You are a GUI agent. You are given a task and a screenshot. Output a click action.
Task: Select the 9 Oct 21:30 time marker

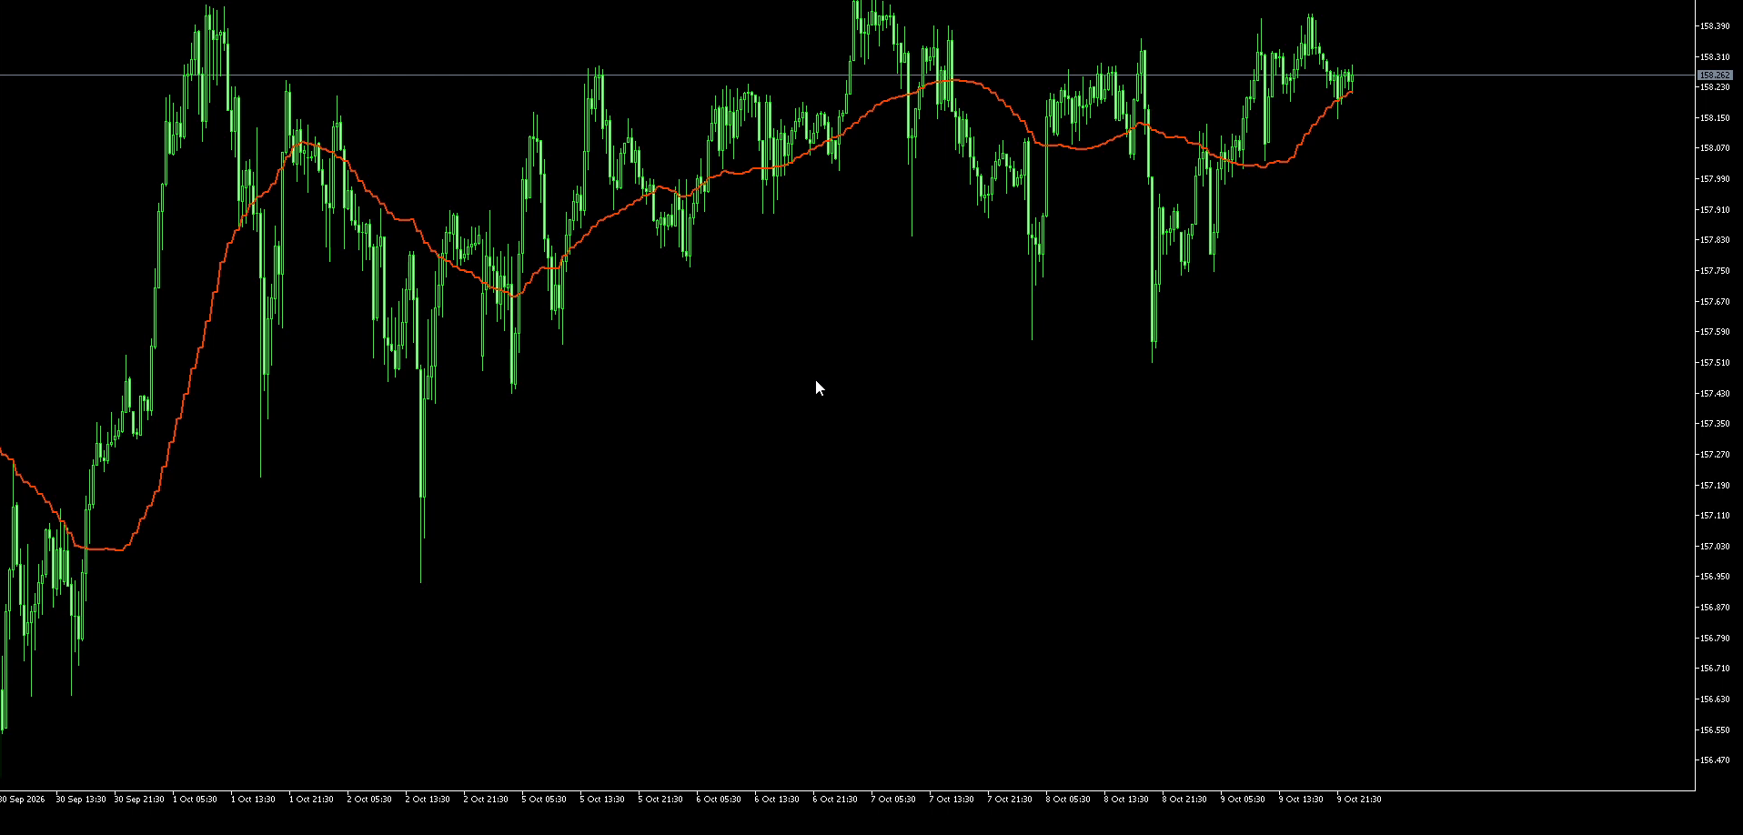click(x=1359, y=800)
